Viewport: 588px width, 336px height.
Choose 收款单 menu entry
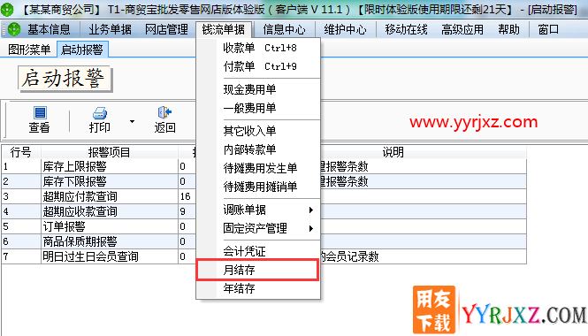pos(259,48)
